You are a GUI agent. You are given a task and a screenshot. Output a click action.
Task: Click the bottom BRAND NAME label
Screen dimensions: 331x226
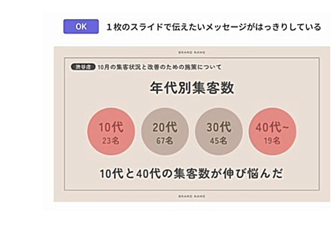tap(192, 196)
